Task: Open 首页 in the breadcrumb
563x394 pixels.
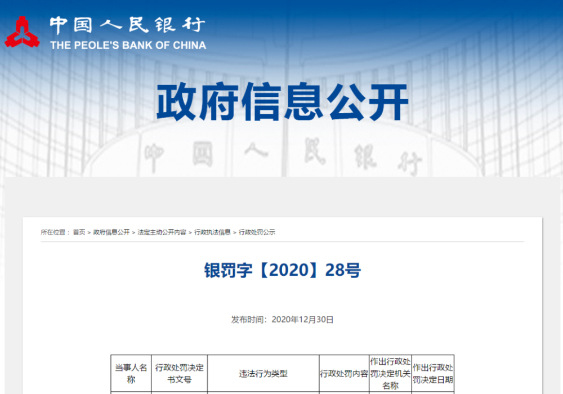Action: coord(79,232)
